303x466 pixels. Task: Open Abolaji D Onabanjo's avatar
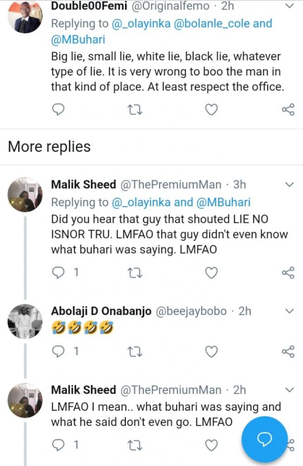click(x=25, y=321)
